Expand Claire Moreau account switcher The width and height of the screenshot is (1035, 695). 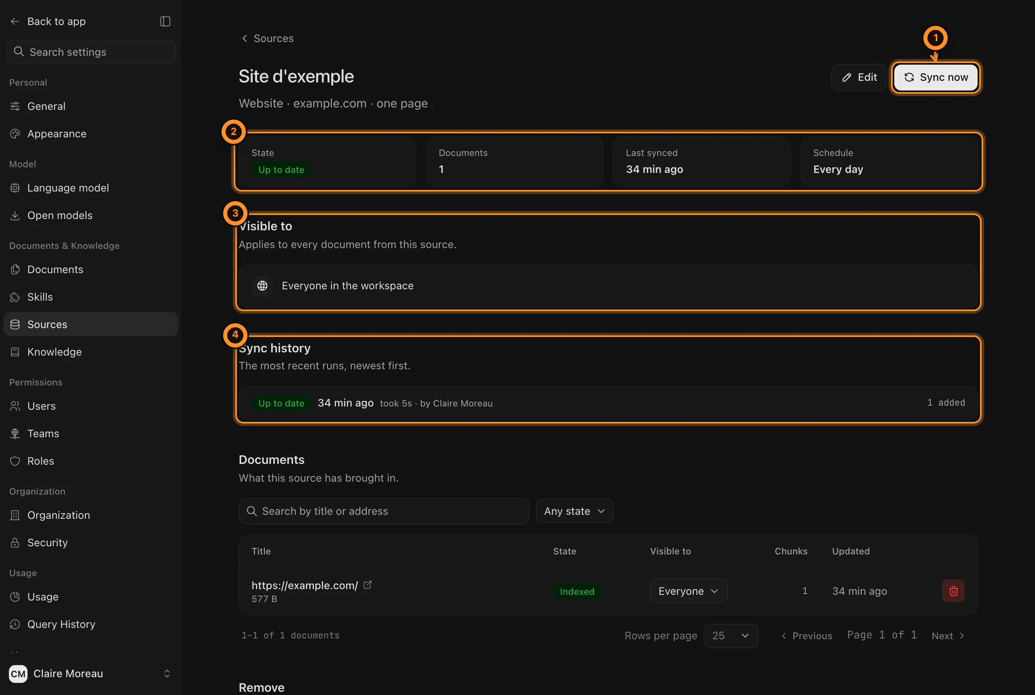pos(167,674)
